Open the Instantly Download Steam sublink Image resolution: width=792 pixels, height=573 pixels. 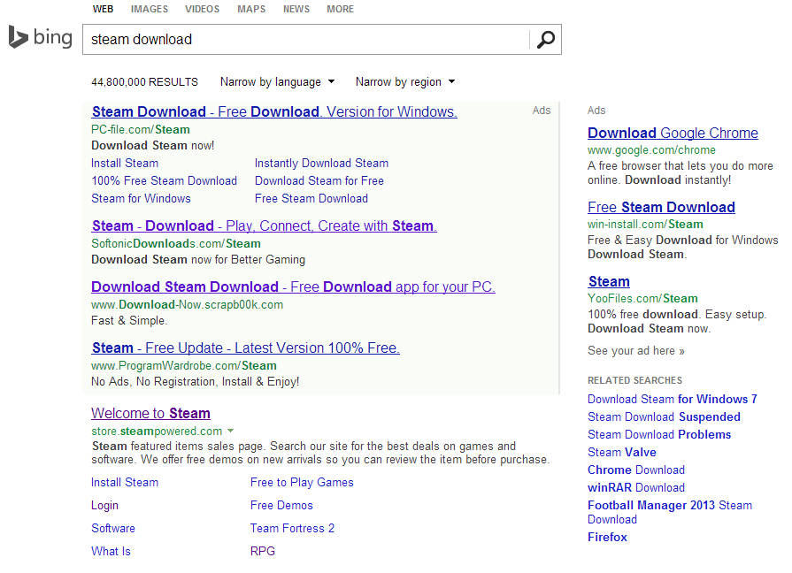click(322, 163)
